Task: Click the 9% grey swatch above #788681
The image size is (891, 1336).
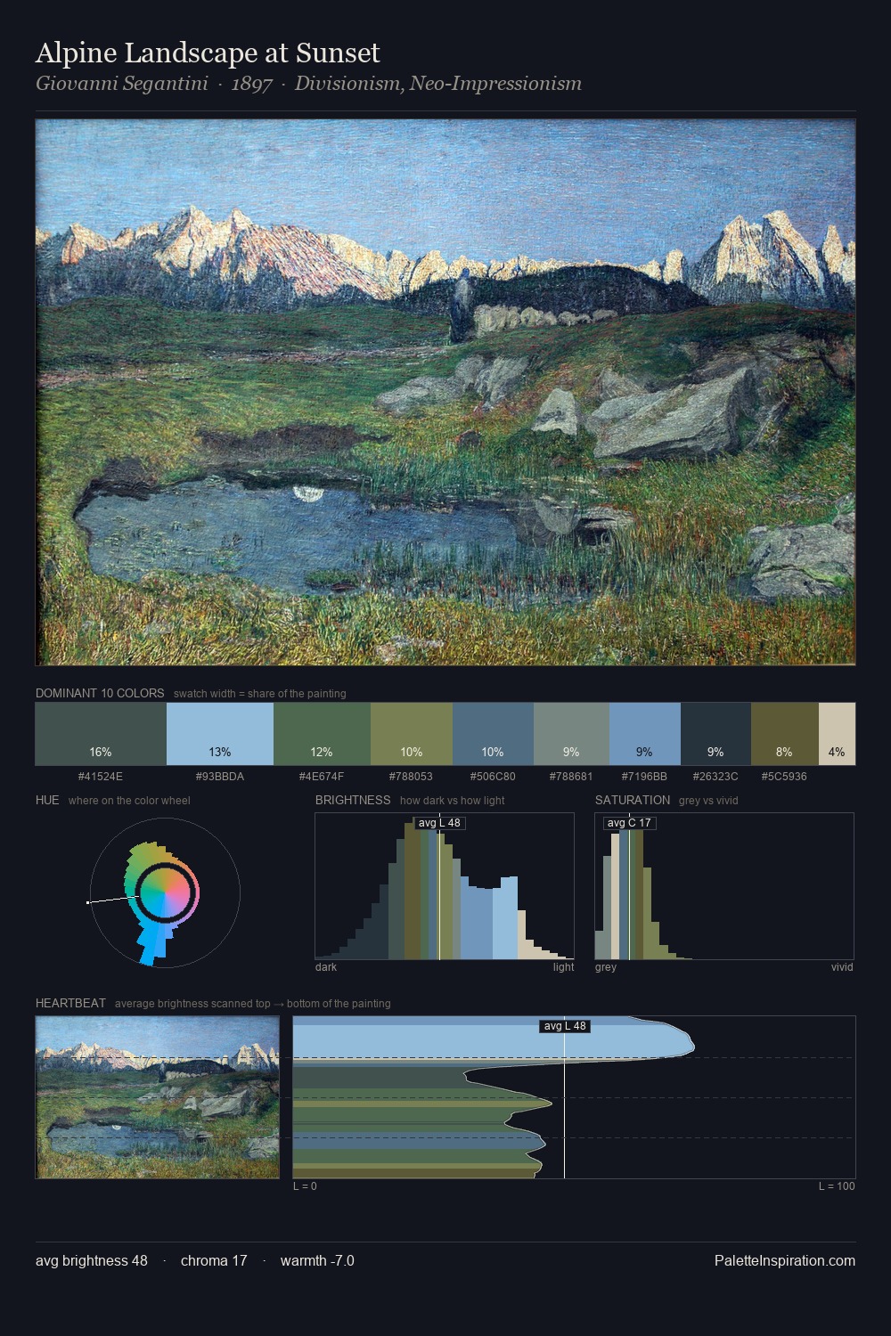Action: point(571,734)
